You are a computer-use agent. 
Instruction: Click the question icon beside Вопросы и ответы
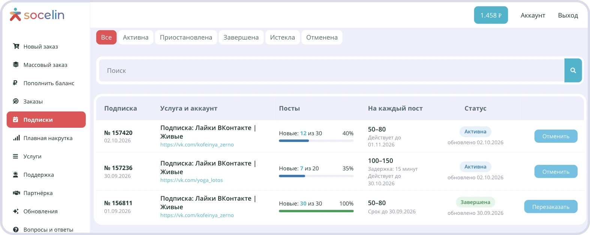pyautogui.click(x=16, y=229)
